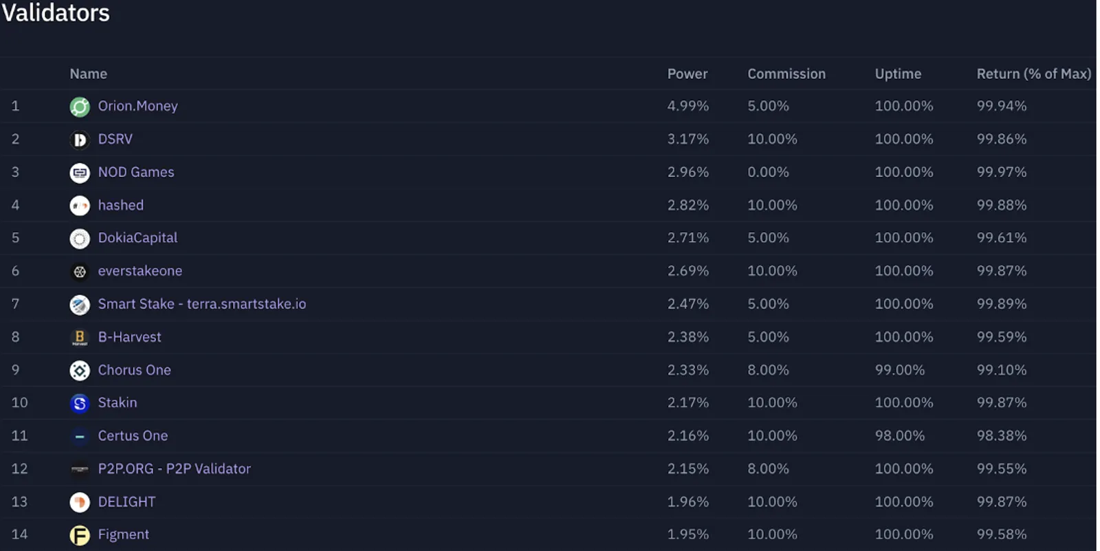Open Smart Stake - terra.smartstake.io validator link
1100x551 pixels.
[202, 304]
